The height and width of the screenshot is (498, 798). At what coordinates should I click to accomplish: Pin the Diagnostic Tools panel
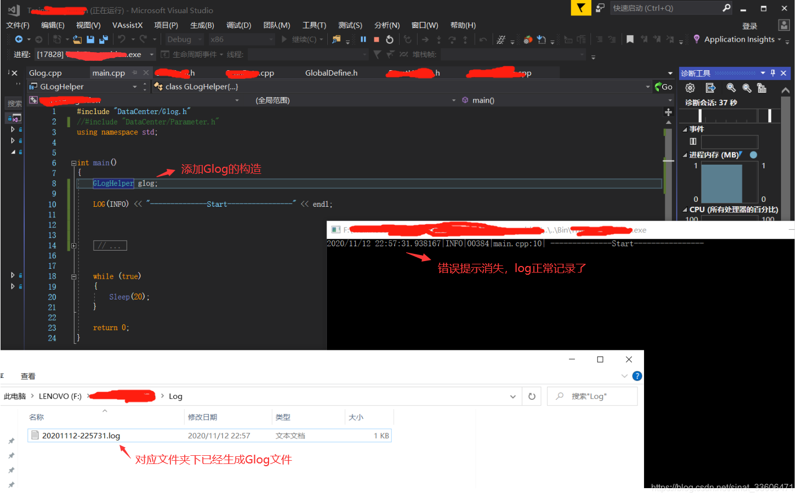point(773,73)
